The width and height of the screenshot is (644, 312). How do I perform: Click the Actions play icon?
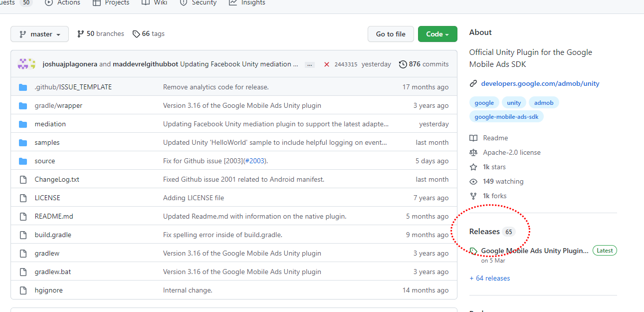point(48,2)
